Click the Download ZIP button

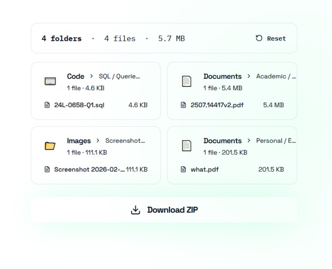164,210
